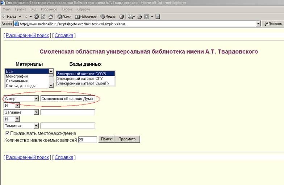Open the Вид menu
This screenshot has width=284, height=185.
tap(33, 9)
